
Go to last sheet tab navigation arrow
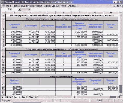tap(11, 97)
